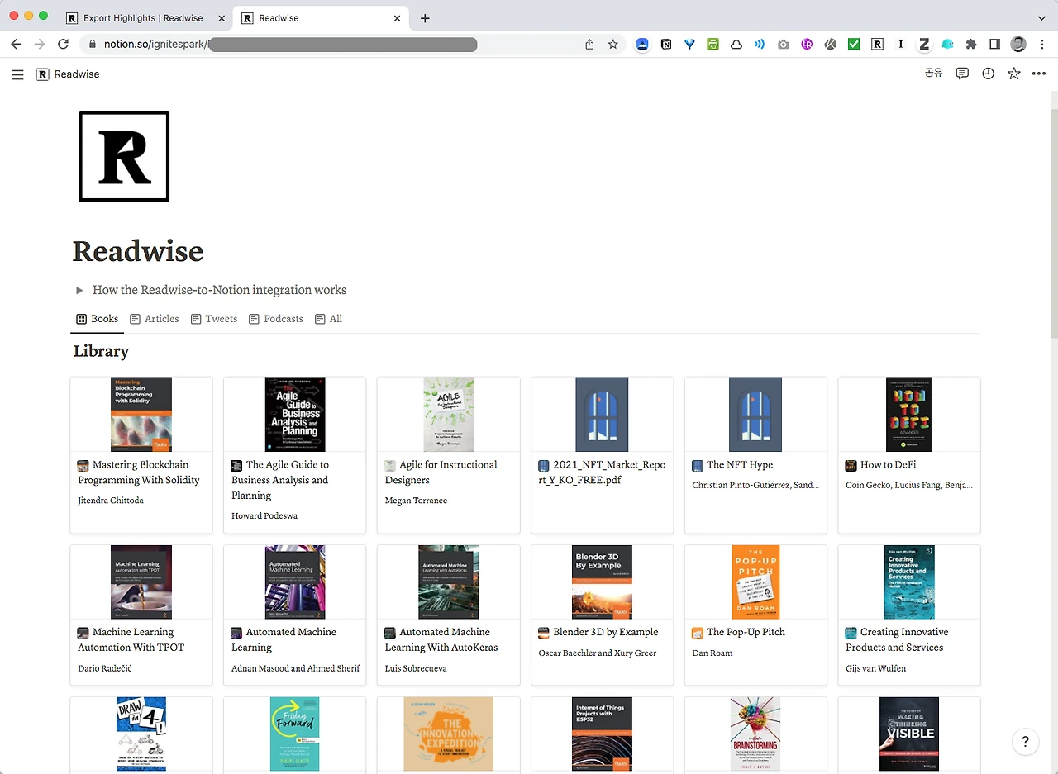Close the Export Highlights browser tab

click(221, 18)
